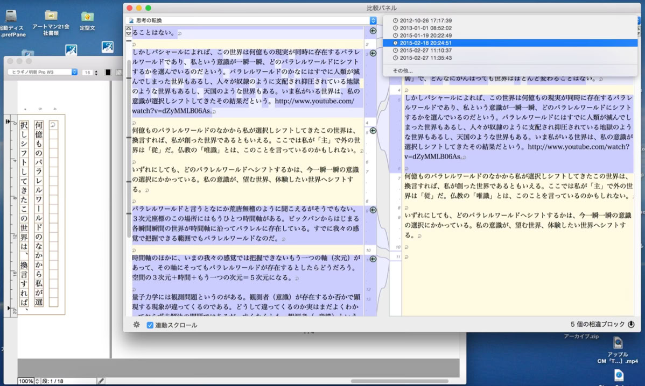The image size is (645, 386).
Task: Open the 定型文 desktop folder
Action: (87, 22)
